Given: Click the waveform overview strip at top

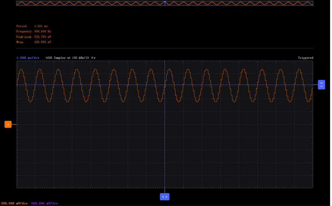Looking at the screenshot, I should click(x=92, y=3).
